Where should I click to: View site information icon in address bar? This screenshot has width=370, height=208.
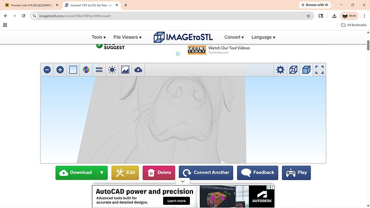[x=34, y=16]
